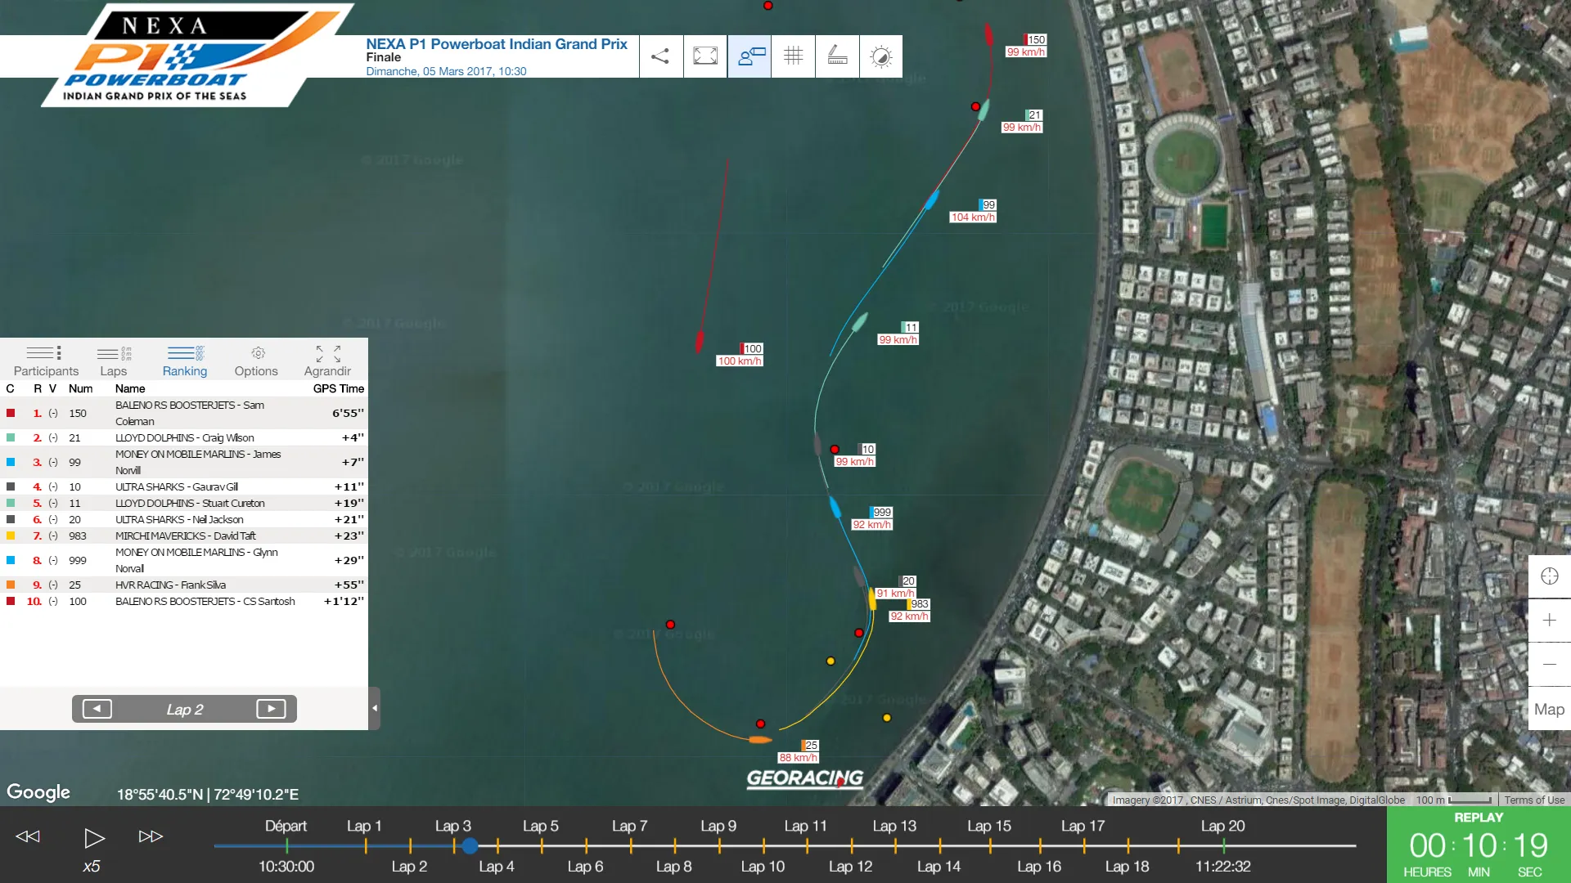Open the Terms of Use link

coord(1534,800)
